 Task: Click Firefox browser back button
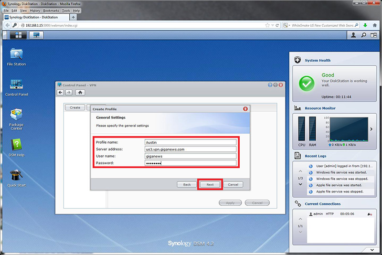coord(8,25)
